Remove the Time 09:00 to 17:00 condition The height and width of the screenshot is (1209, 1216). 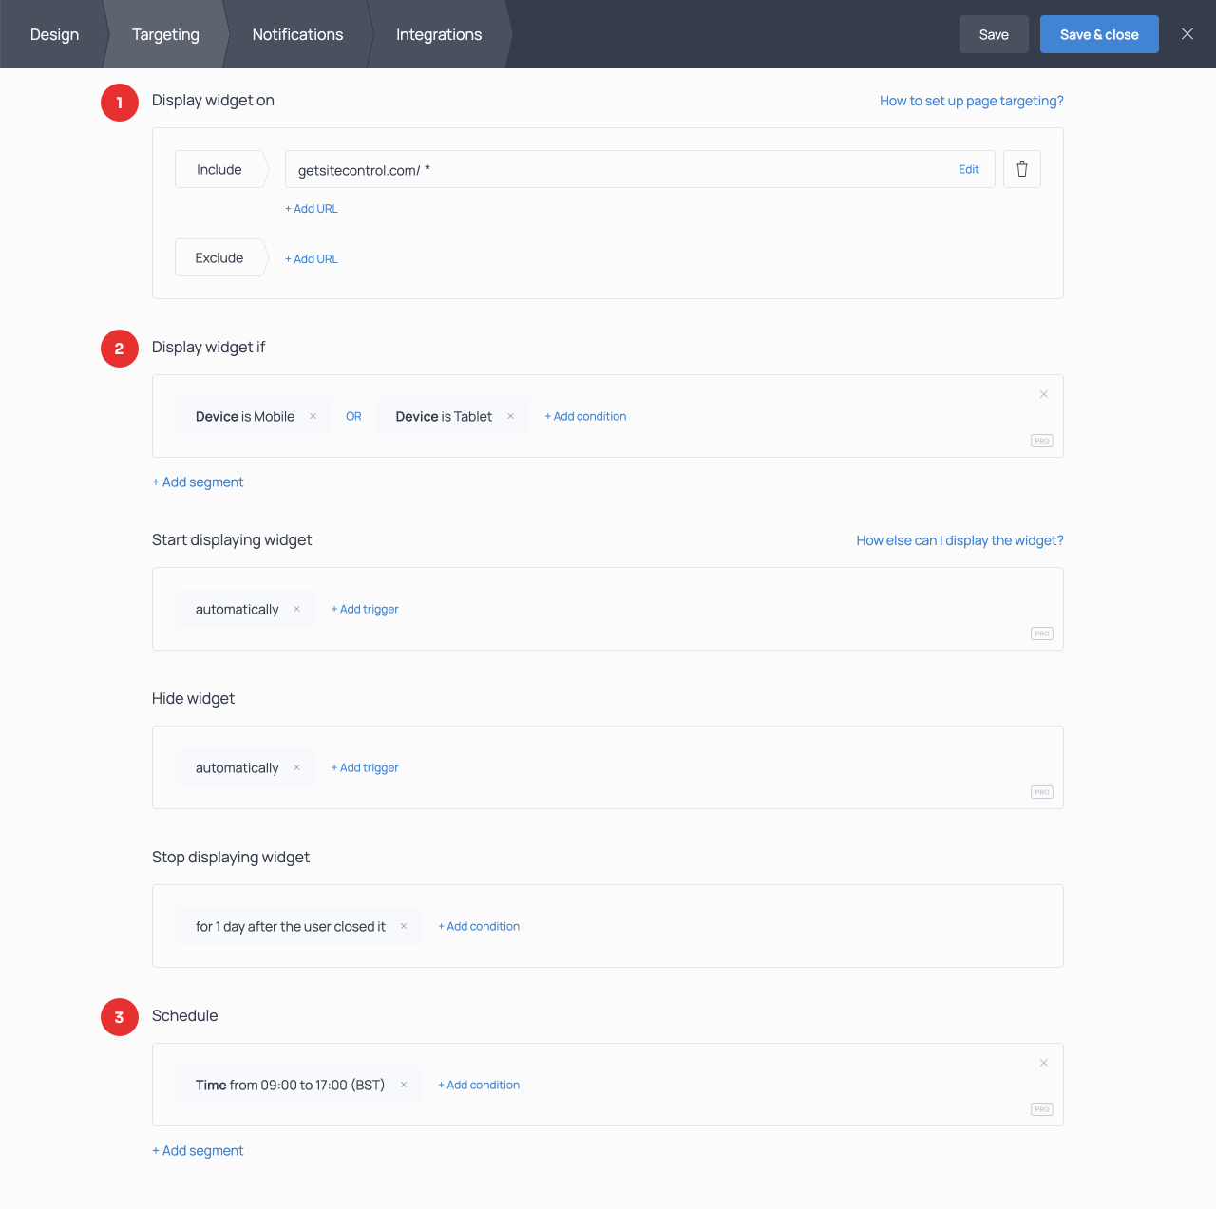tap(404, 1085)
